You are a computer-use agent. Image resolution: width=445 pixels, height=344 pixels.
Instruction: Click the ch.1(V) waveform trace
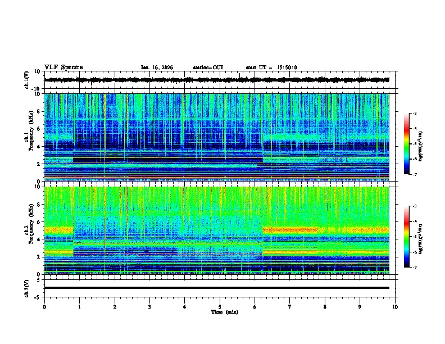point(216,80)
